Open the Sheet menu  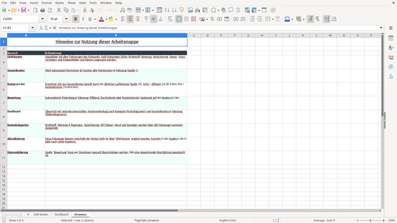point(71,3)
